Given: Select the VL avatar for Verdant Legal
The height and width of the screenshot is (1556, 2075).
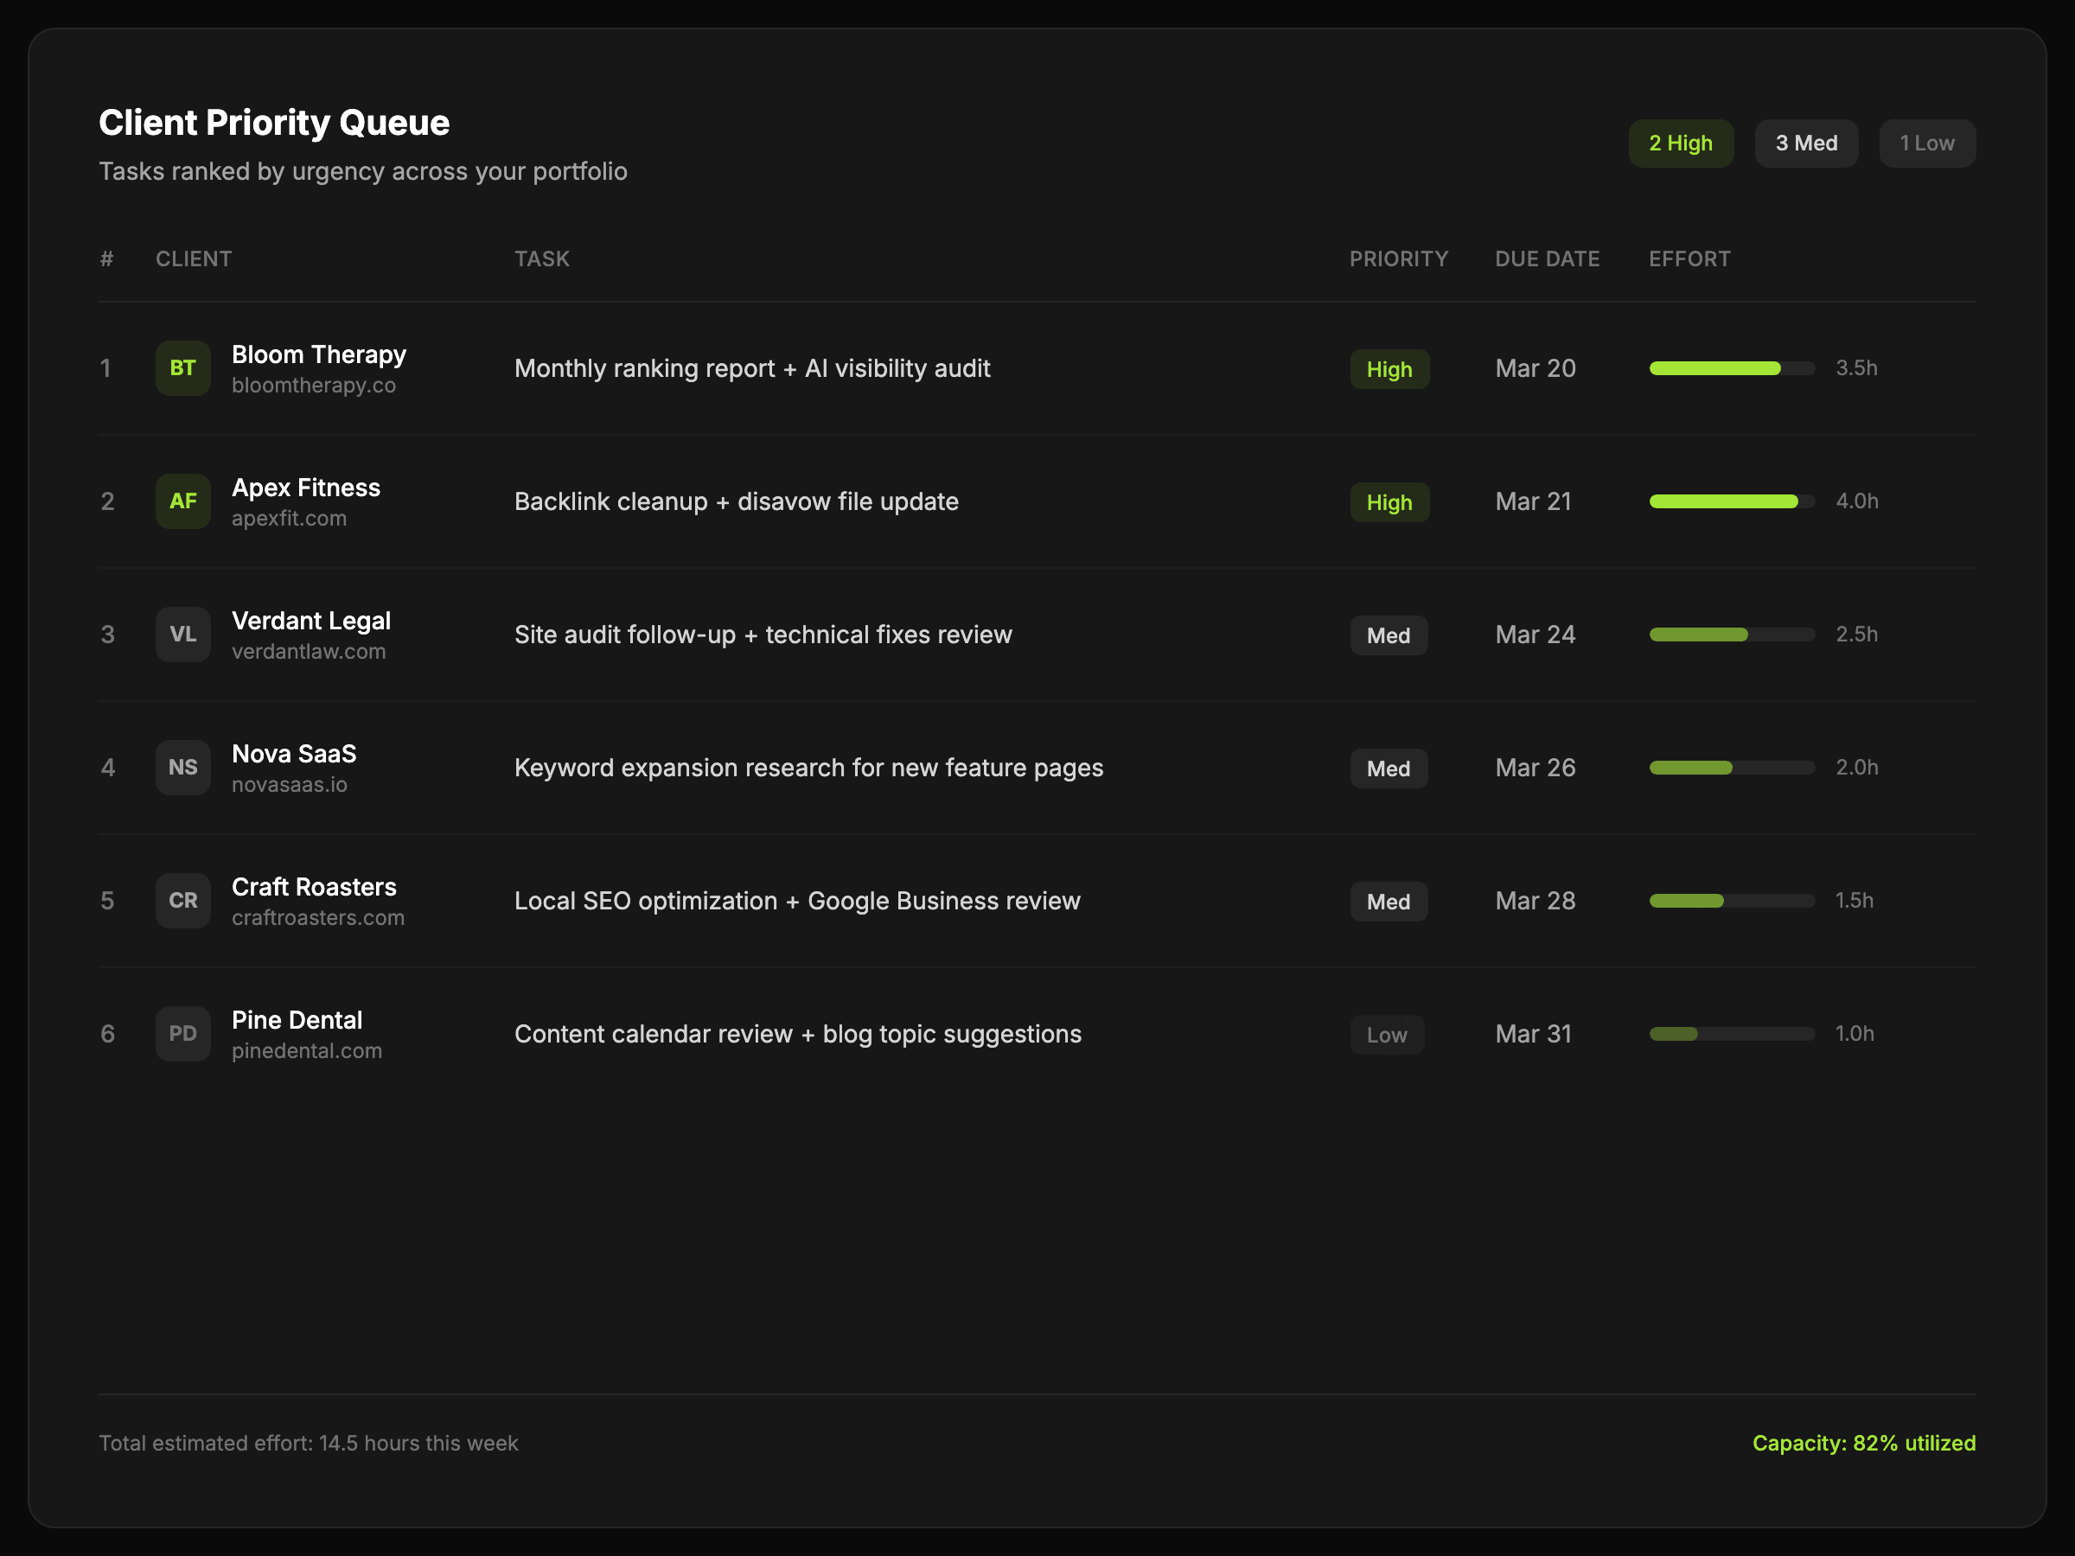Looking at the screenshot, I should point(183,634).
